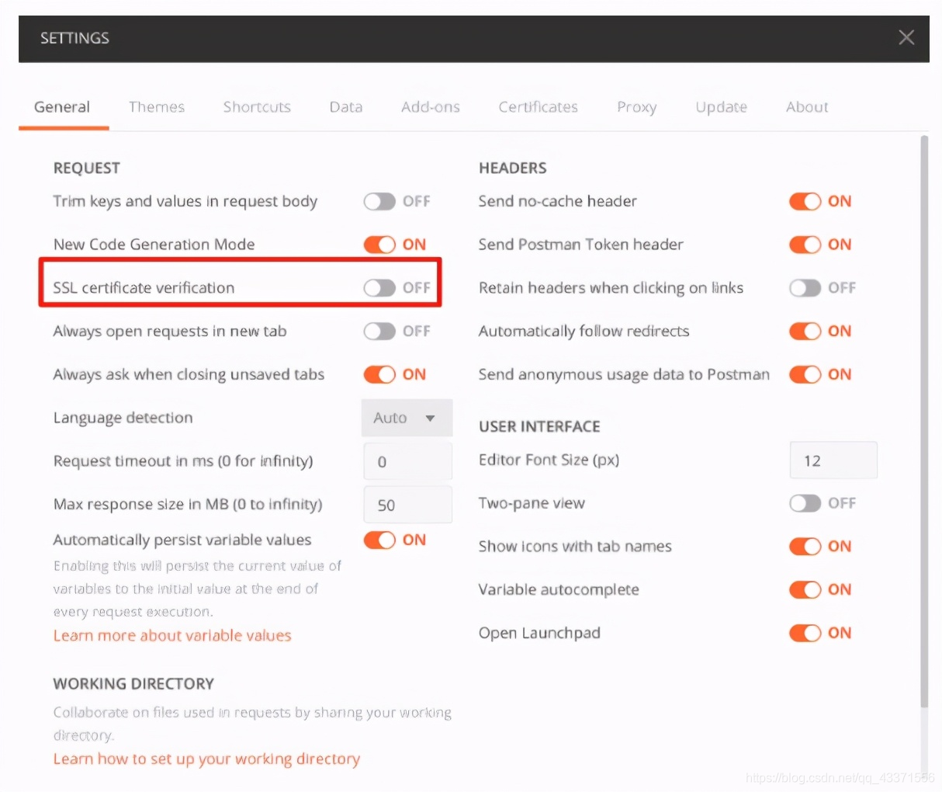Go to the Data tab
Viewport: 942px width, 792px height.
pyautogui.click(x=346, y=107)
